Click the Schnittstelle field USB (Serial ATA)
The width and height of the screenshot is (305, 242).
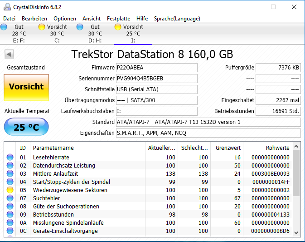coord(157,89)
